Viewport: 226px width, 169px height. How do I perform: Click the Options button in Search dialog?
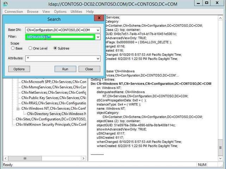tap(19, 69)
